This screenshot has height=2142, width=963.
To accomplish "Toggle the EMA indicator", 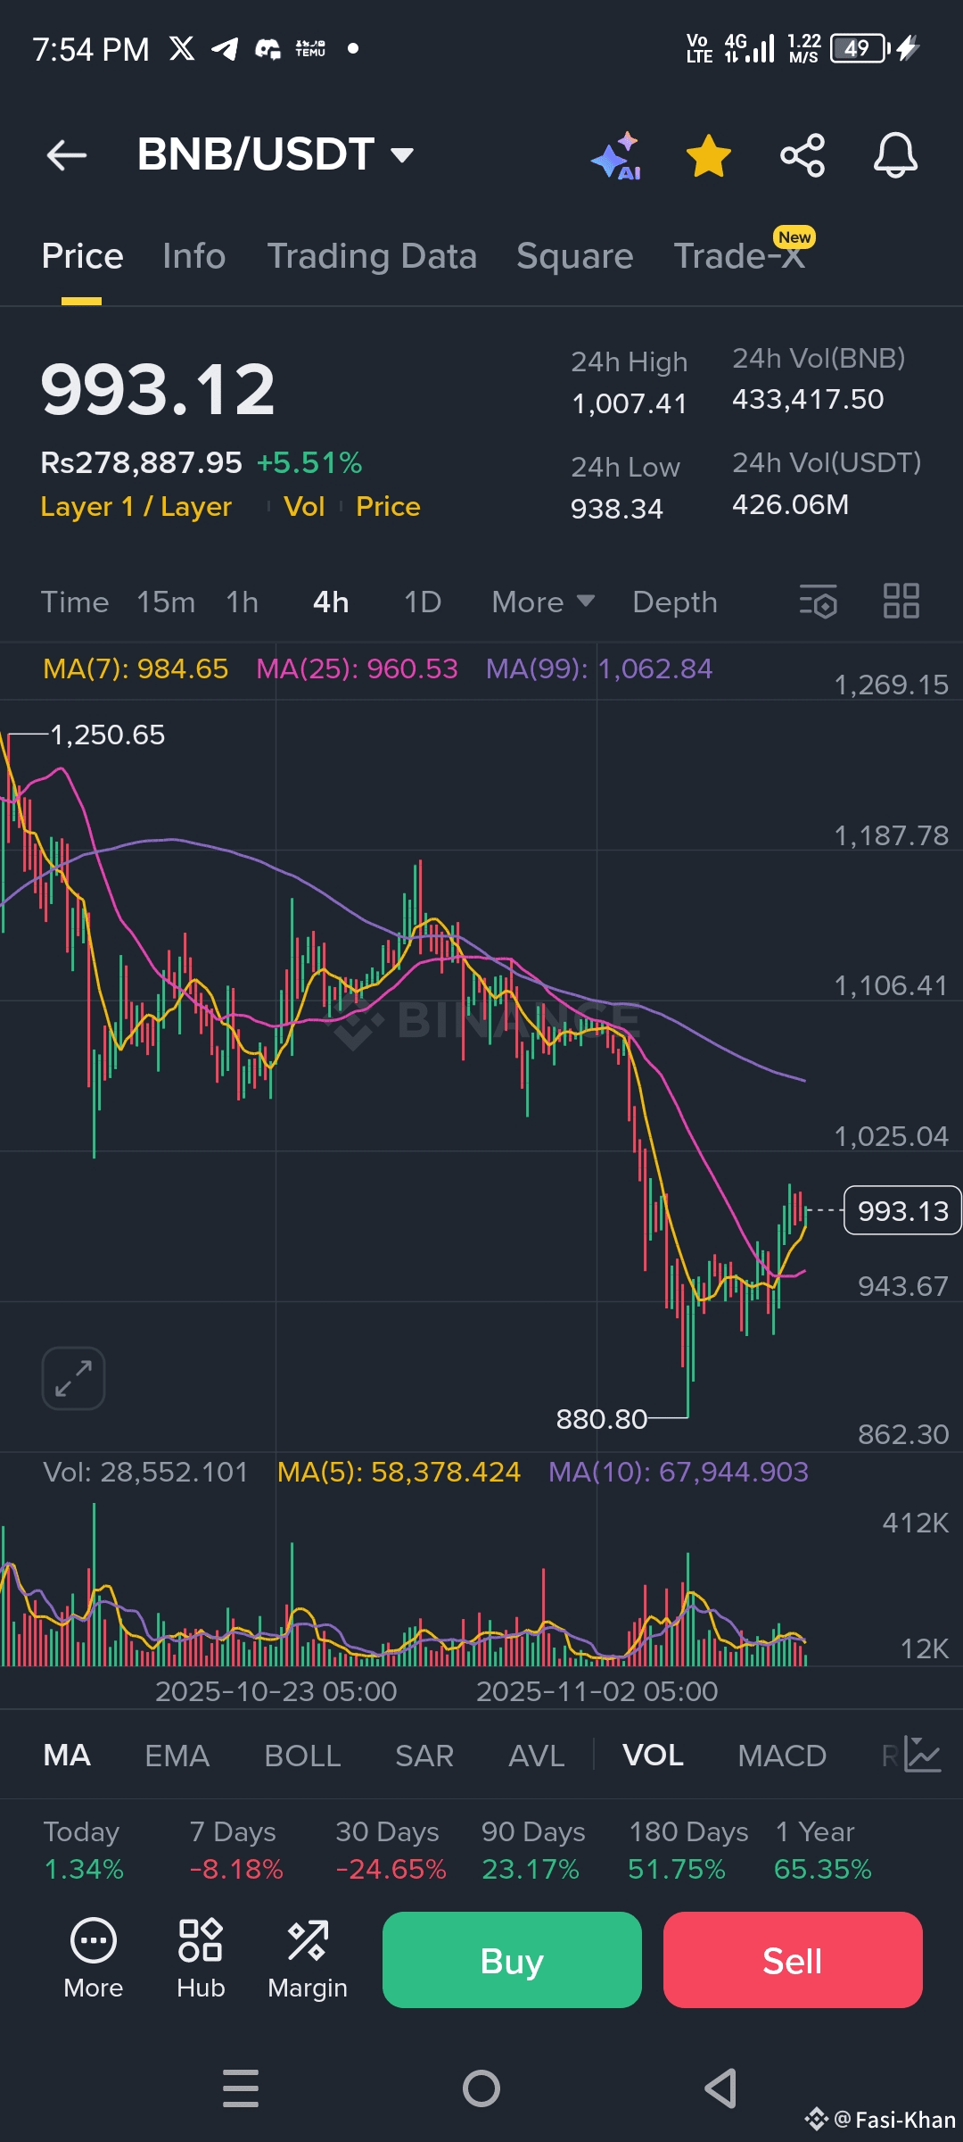I will 177,1756.
